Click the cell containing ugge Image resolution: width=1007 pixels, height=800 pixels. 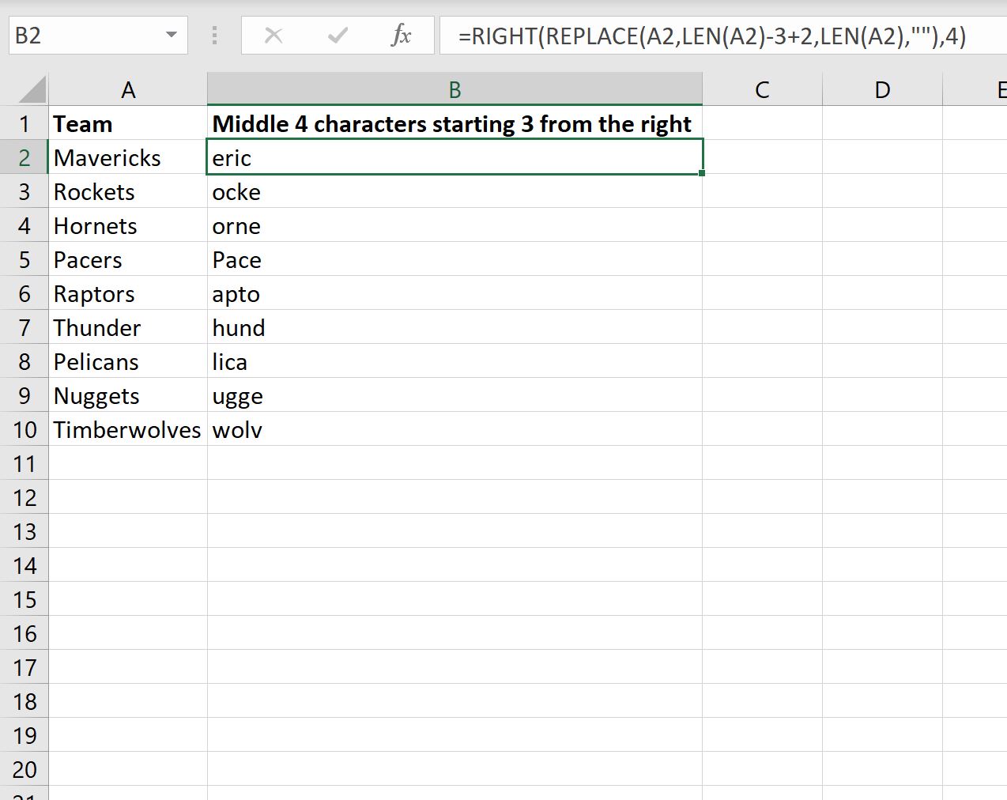pyautogui.click(x=454, y=395)
